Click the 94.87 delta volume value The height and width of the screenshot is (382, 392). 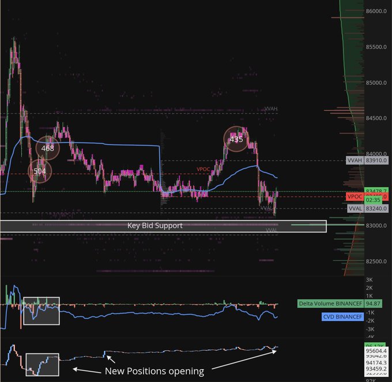(x=373, y=304)
